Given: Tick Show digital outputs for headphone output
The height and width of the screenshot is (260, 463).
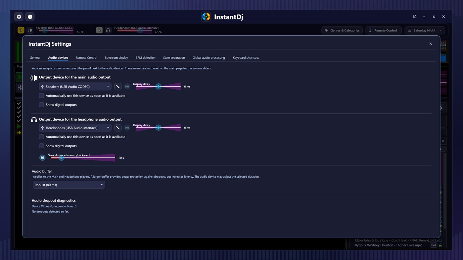Looking at the screenshot, I should point(41,146).
